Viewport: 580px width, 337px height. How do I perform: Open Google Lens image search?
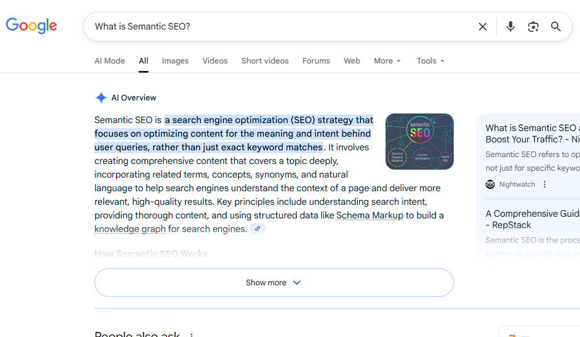533,26
